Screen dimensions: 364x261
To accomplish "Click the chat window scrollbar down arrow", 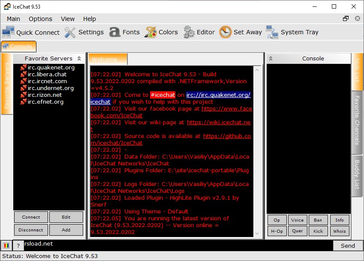I will point(257,233).
